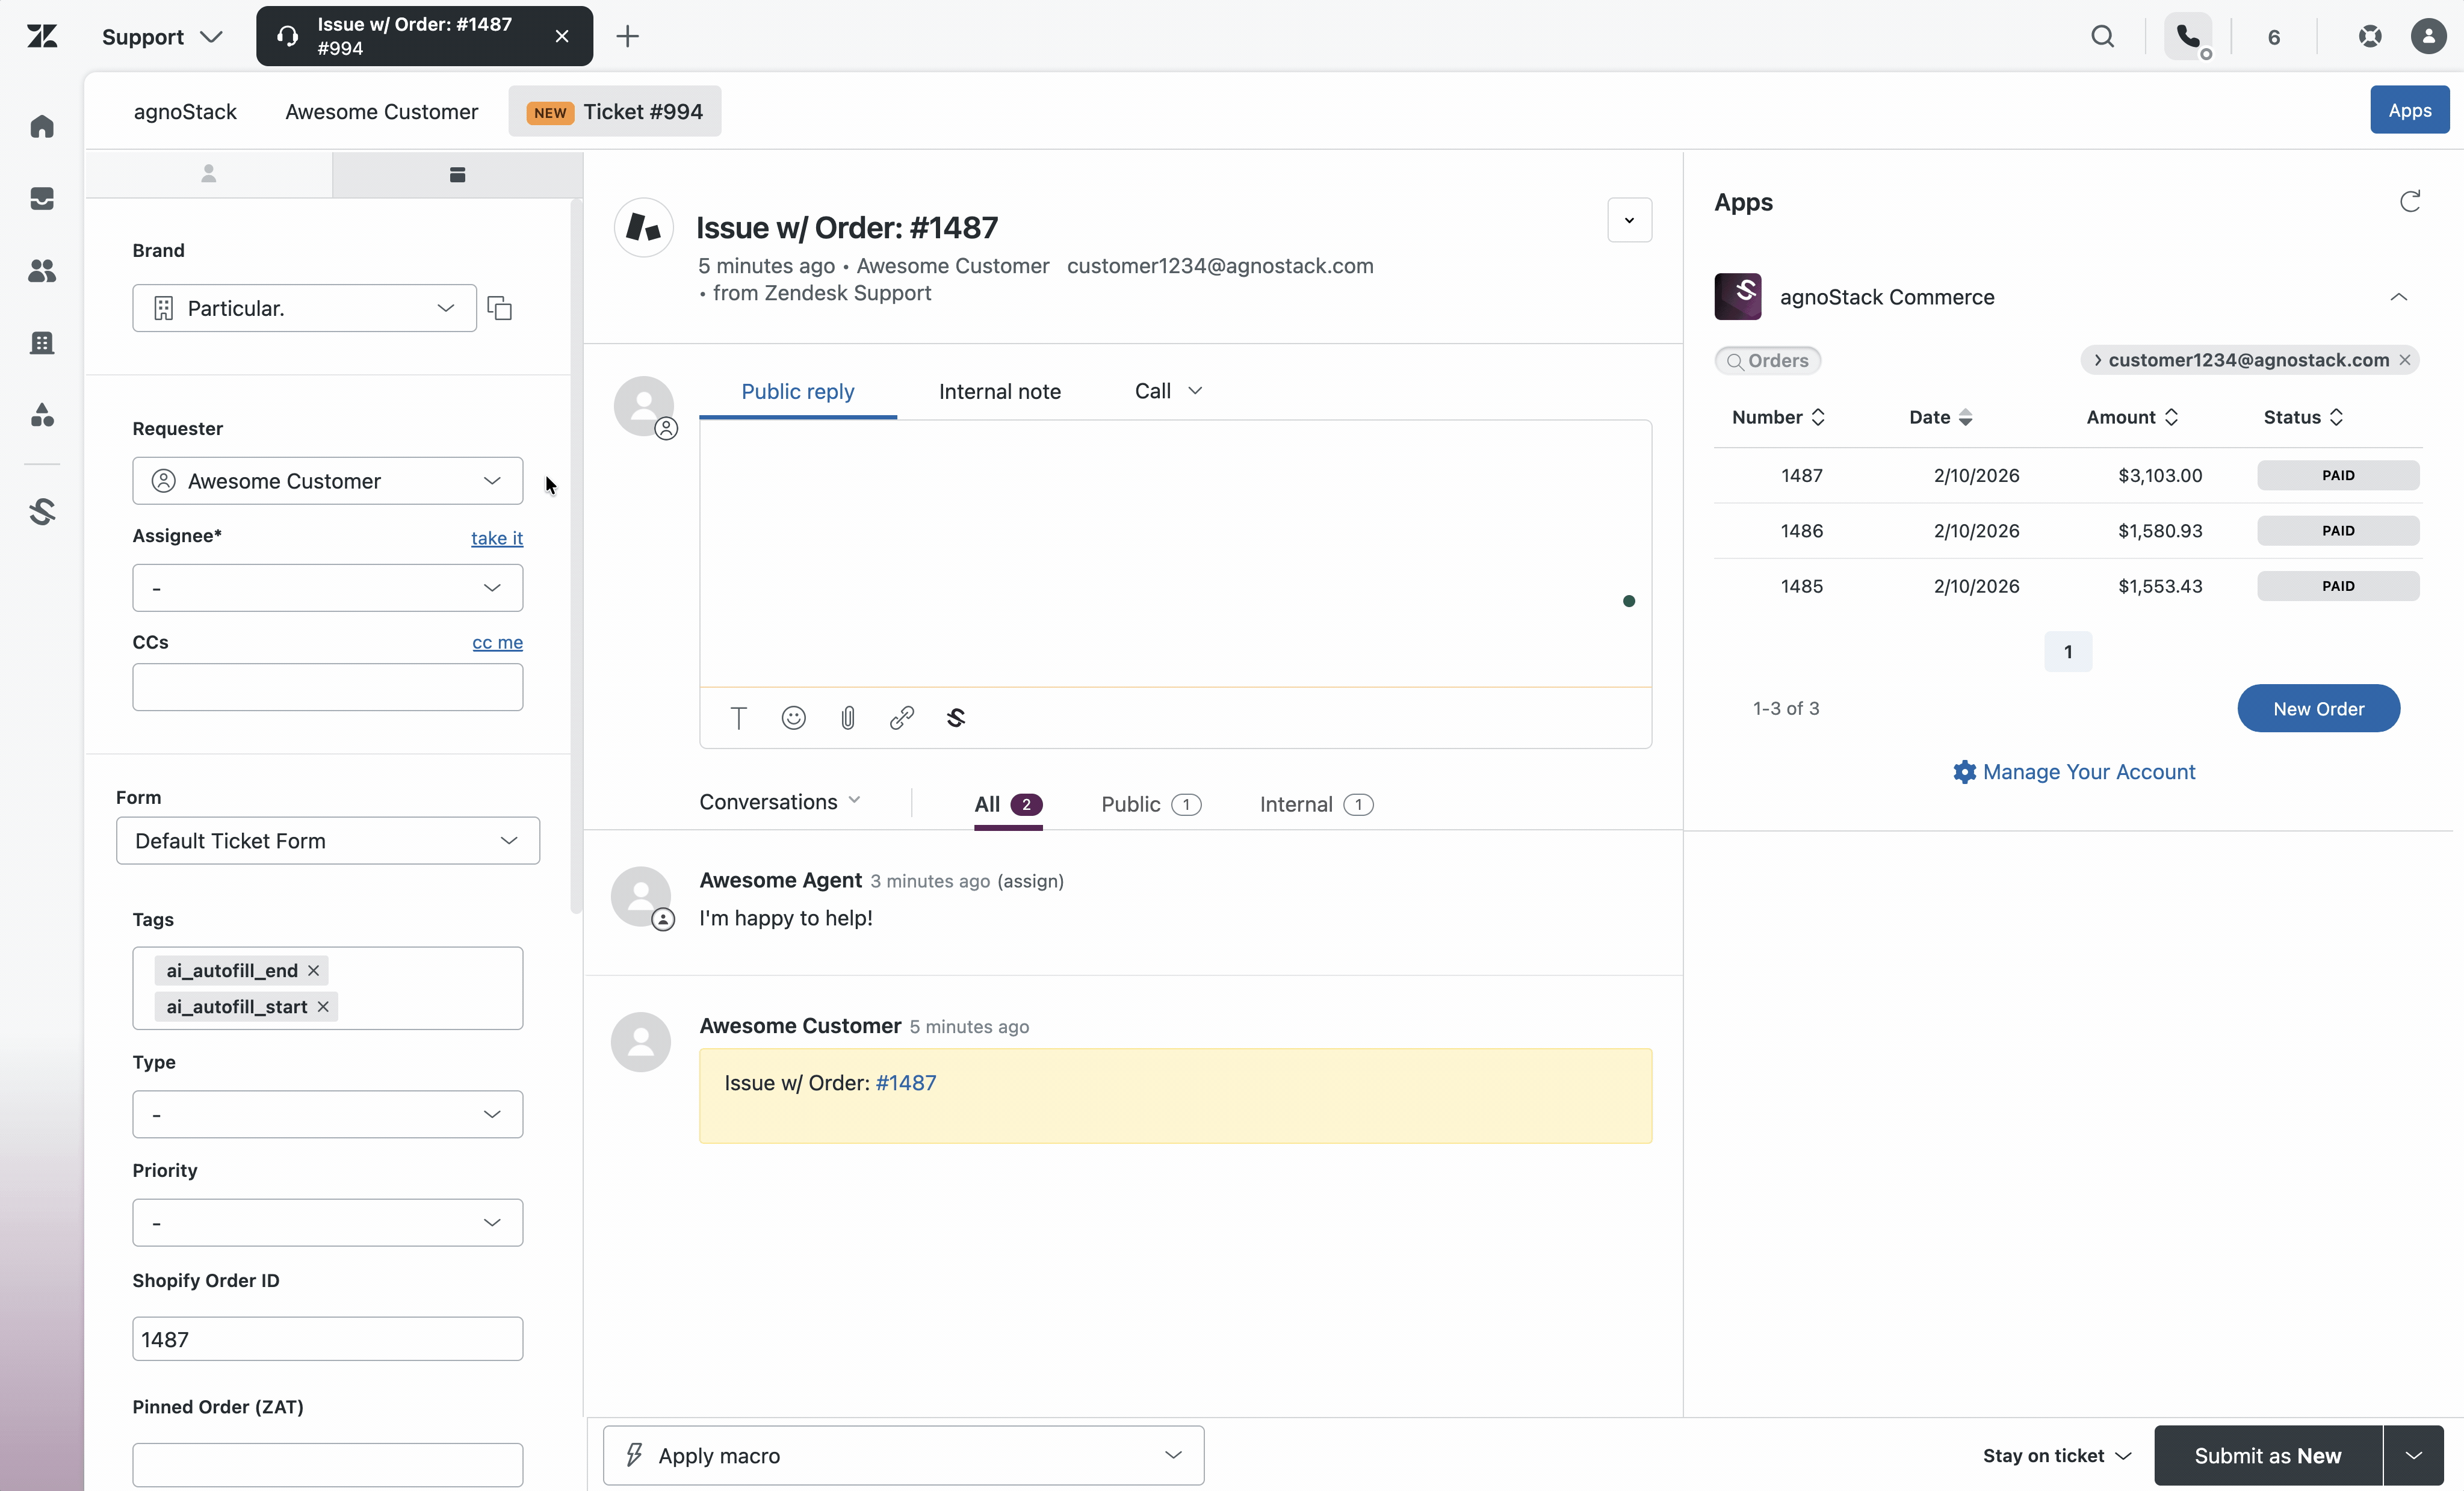Toggle sorting on the Number column
Viewport: 2464px width, 1491px height.
[x=1818, y=417]
